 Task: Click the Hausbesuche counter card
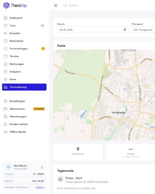(x=78, y=152)
